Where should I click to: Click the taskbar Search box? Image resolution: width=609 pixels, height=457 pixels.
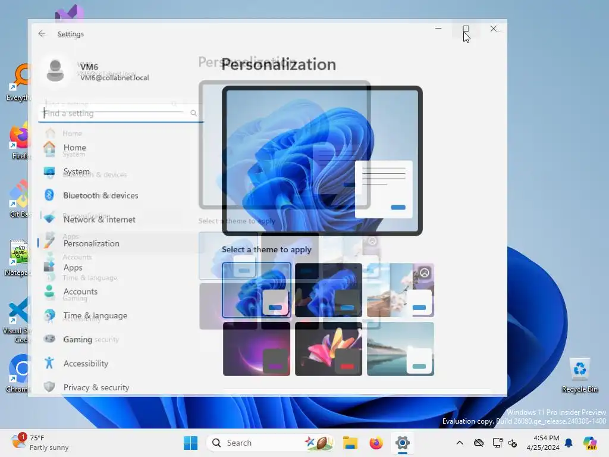click(271, 443)
